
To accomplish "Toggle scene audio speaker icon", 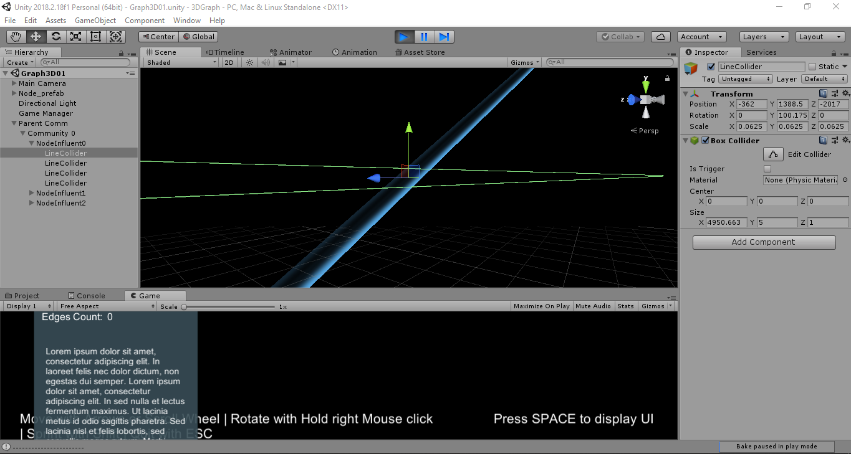I will tap(266, 62).
